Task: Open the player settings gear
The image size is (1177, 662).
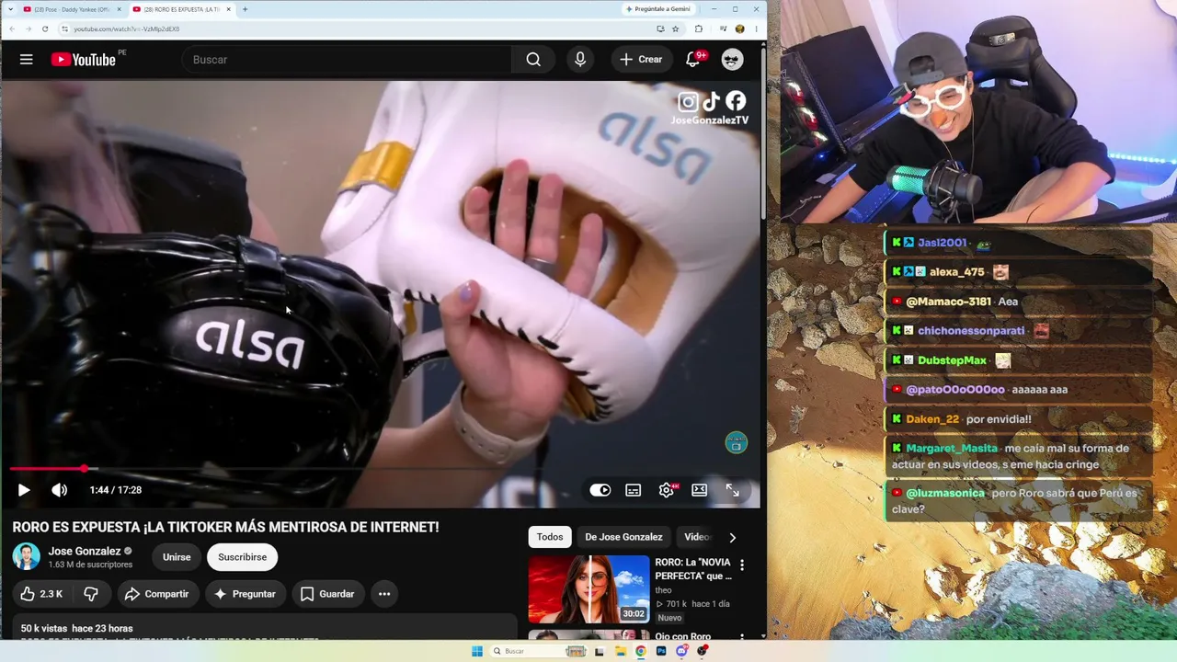Action: click(x=667, y=490)
